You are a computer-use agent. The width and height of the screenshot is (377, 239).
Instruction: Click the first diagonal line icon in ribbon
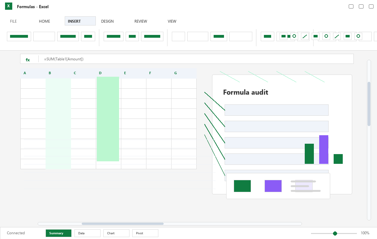(x=305, y=36)
